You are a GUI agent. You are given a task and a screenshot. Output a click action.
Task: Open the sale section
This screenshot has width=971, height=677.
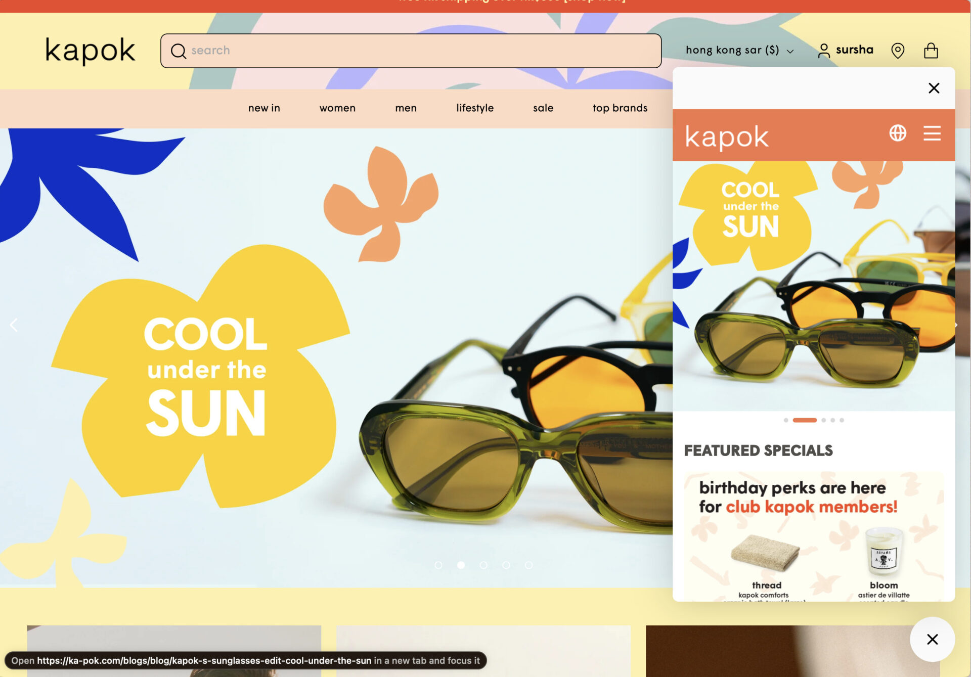click(543, 108)
